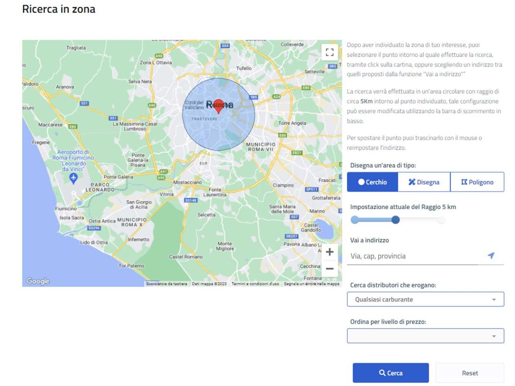Click the slider's maximum end knob
Viewport: 515px width, 386px height.
click(441, 220)
